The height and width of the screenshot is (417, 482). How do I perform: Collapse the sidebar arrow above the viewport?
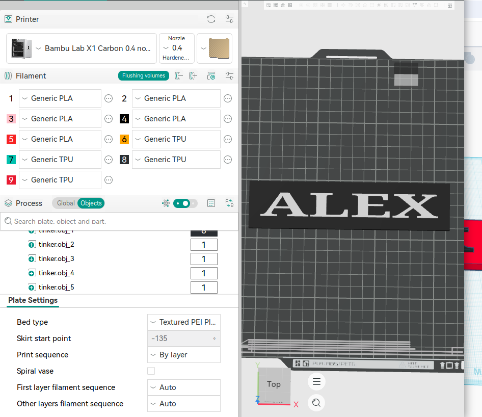(x=245, y=4)
